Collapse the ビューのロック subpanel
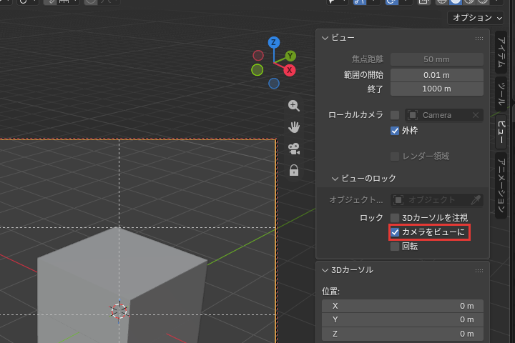 click(335, 179)
